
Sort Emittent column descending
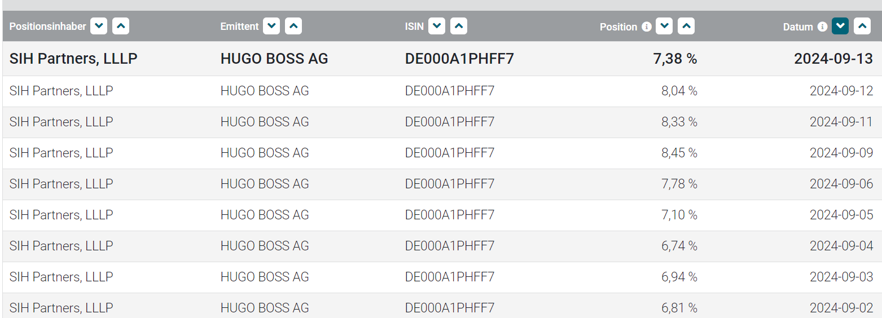click(x=271, y=26)
